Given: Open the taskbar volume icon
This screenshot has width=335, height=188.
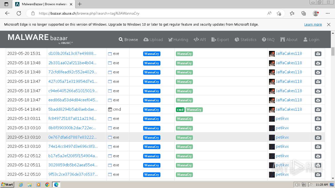Looking at the screenshot, I should [x=298, y=185].
